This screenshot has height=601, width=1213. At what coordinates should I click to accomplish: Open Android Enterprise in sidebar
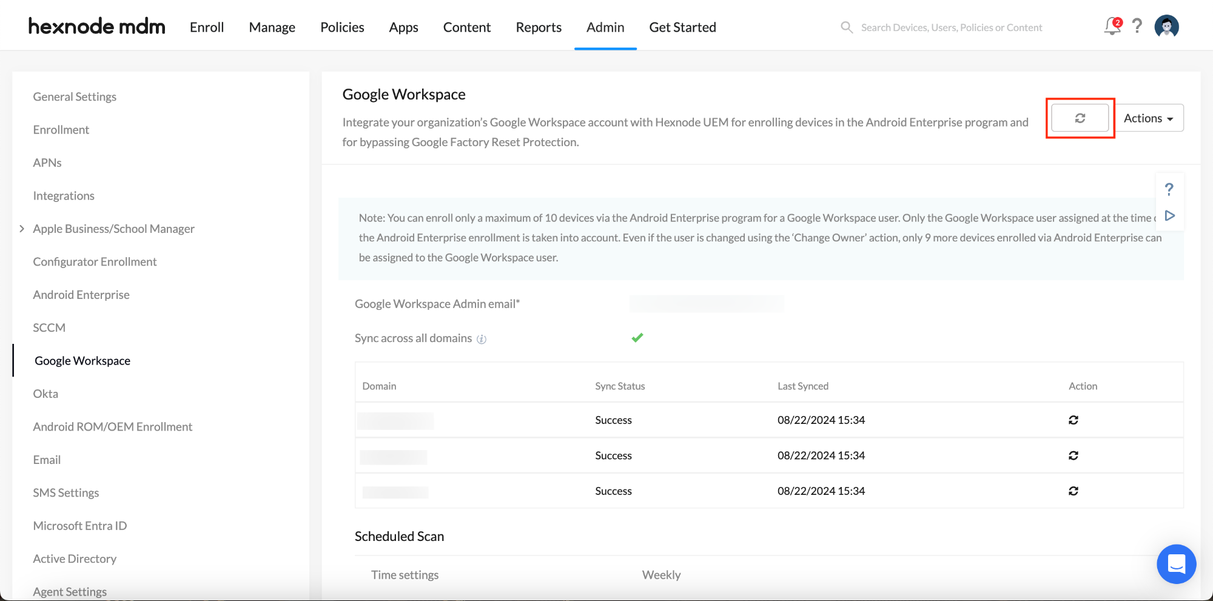[81, 295]
